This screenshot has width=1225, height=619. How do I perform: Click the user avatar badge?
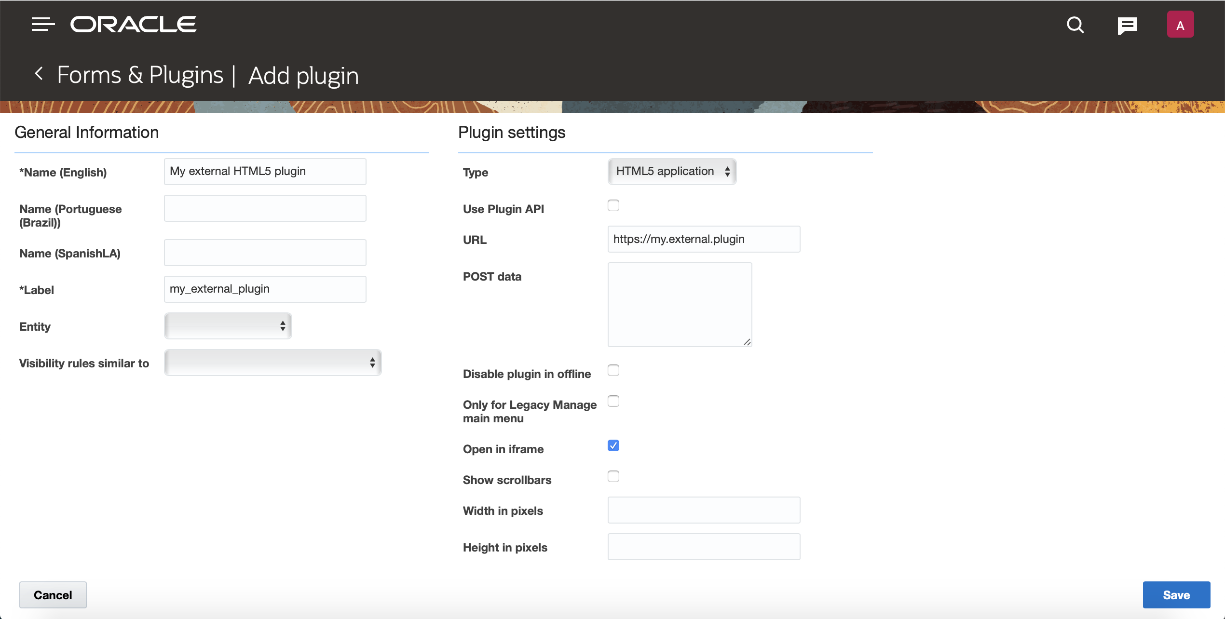pyautogui.click(x=1180, y=24)
